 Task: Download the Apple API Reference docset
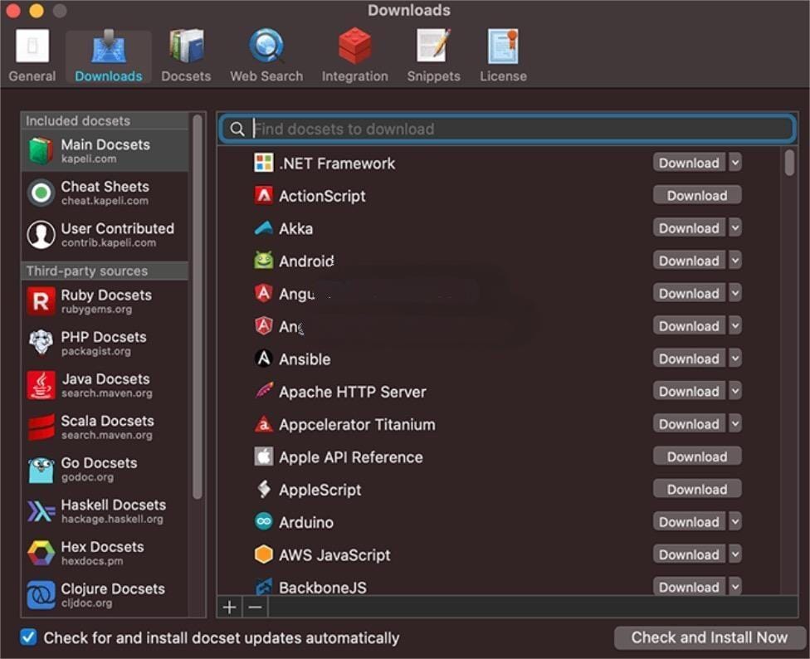[x=697, y=456]
